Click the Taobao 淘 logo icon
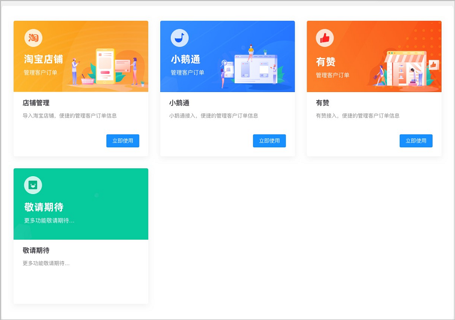Screen dimensions: 455x320 (x=33, y=38)
